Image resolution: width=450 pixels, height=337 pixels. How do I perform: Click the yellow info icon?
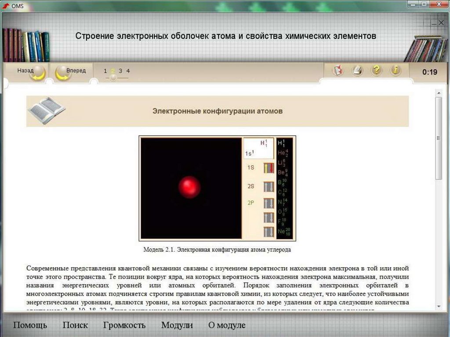[396, 70]
